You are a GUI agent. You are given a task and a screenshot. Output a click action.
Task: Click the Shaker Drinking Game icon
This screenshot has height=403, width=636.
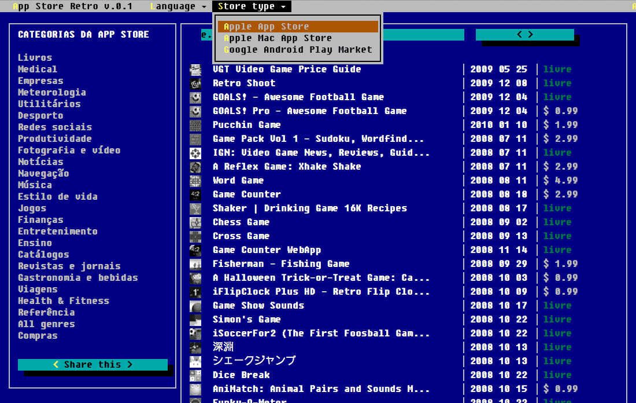coord(195,208)
